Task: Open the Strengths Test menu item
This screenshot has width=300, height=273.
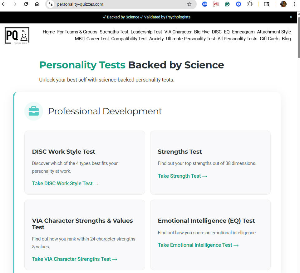Action: tap(114, 32)
